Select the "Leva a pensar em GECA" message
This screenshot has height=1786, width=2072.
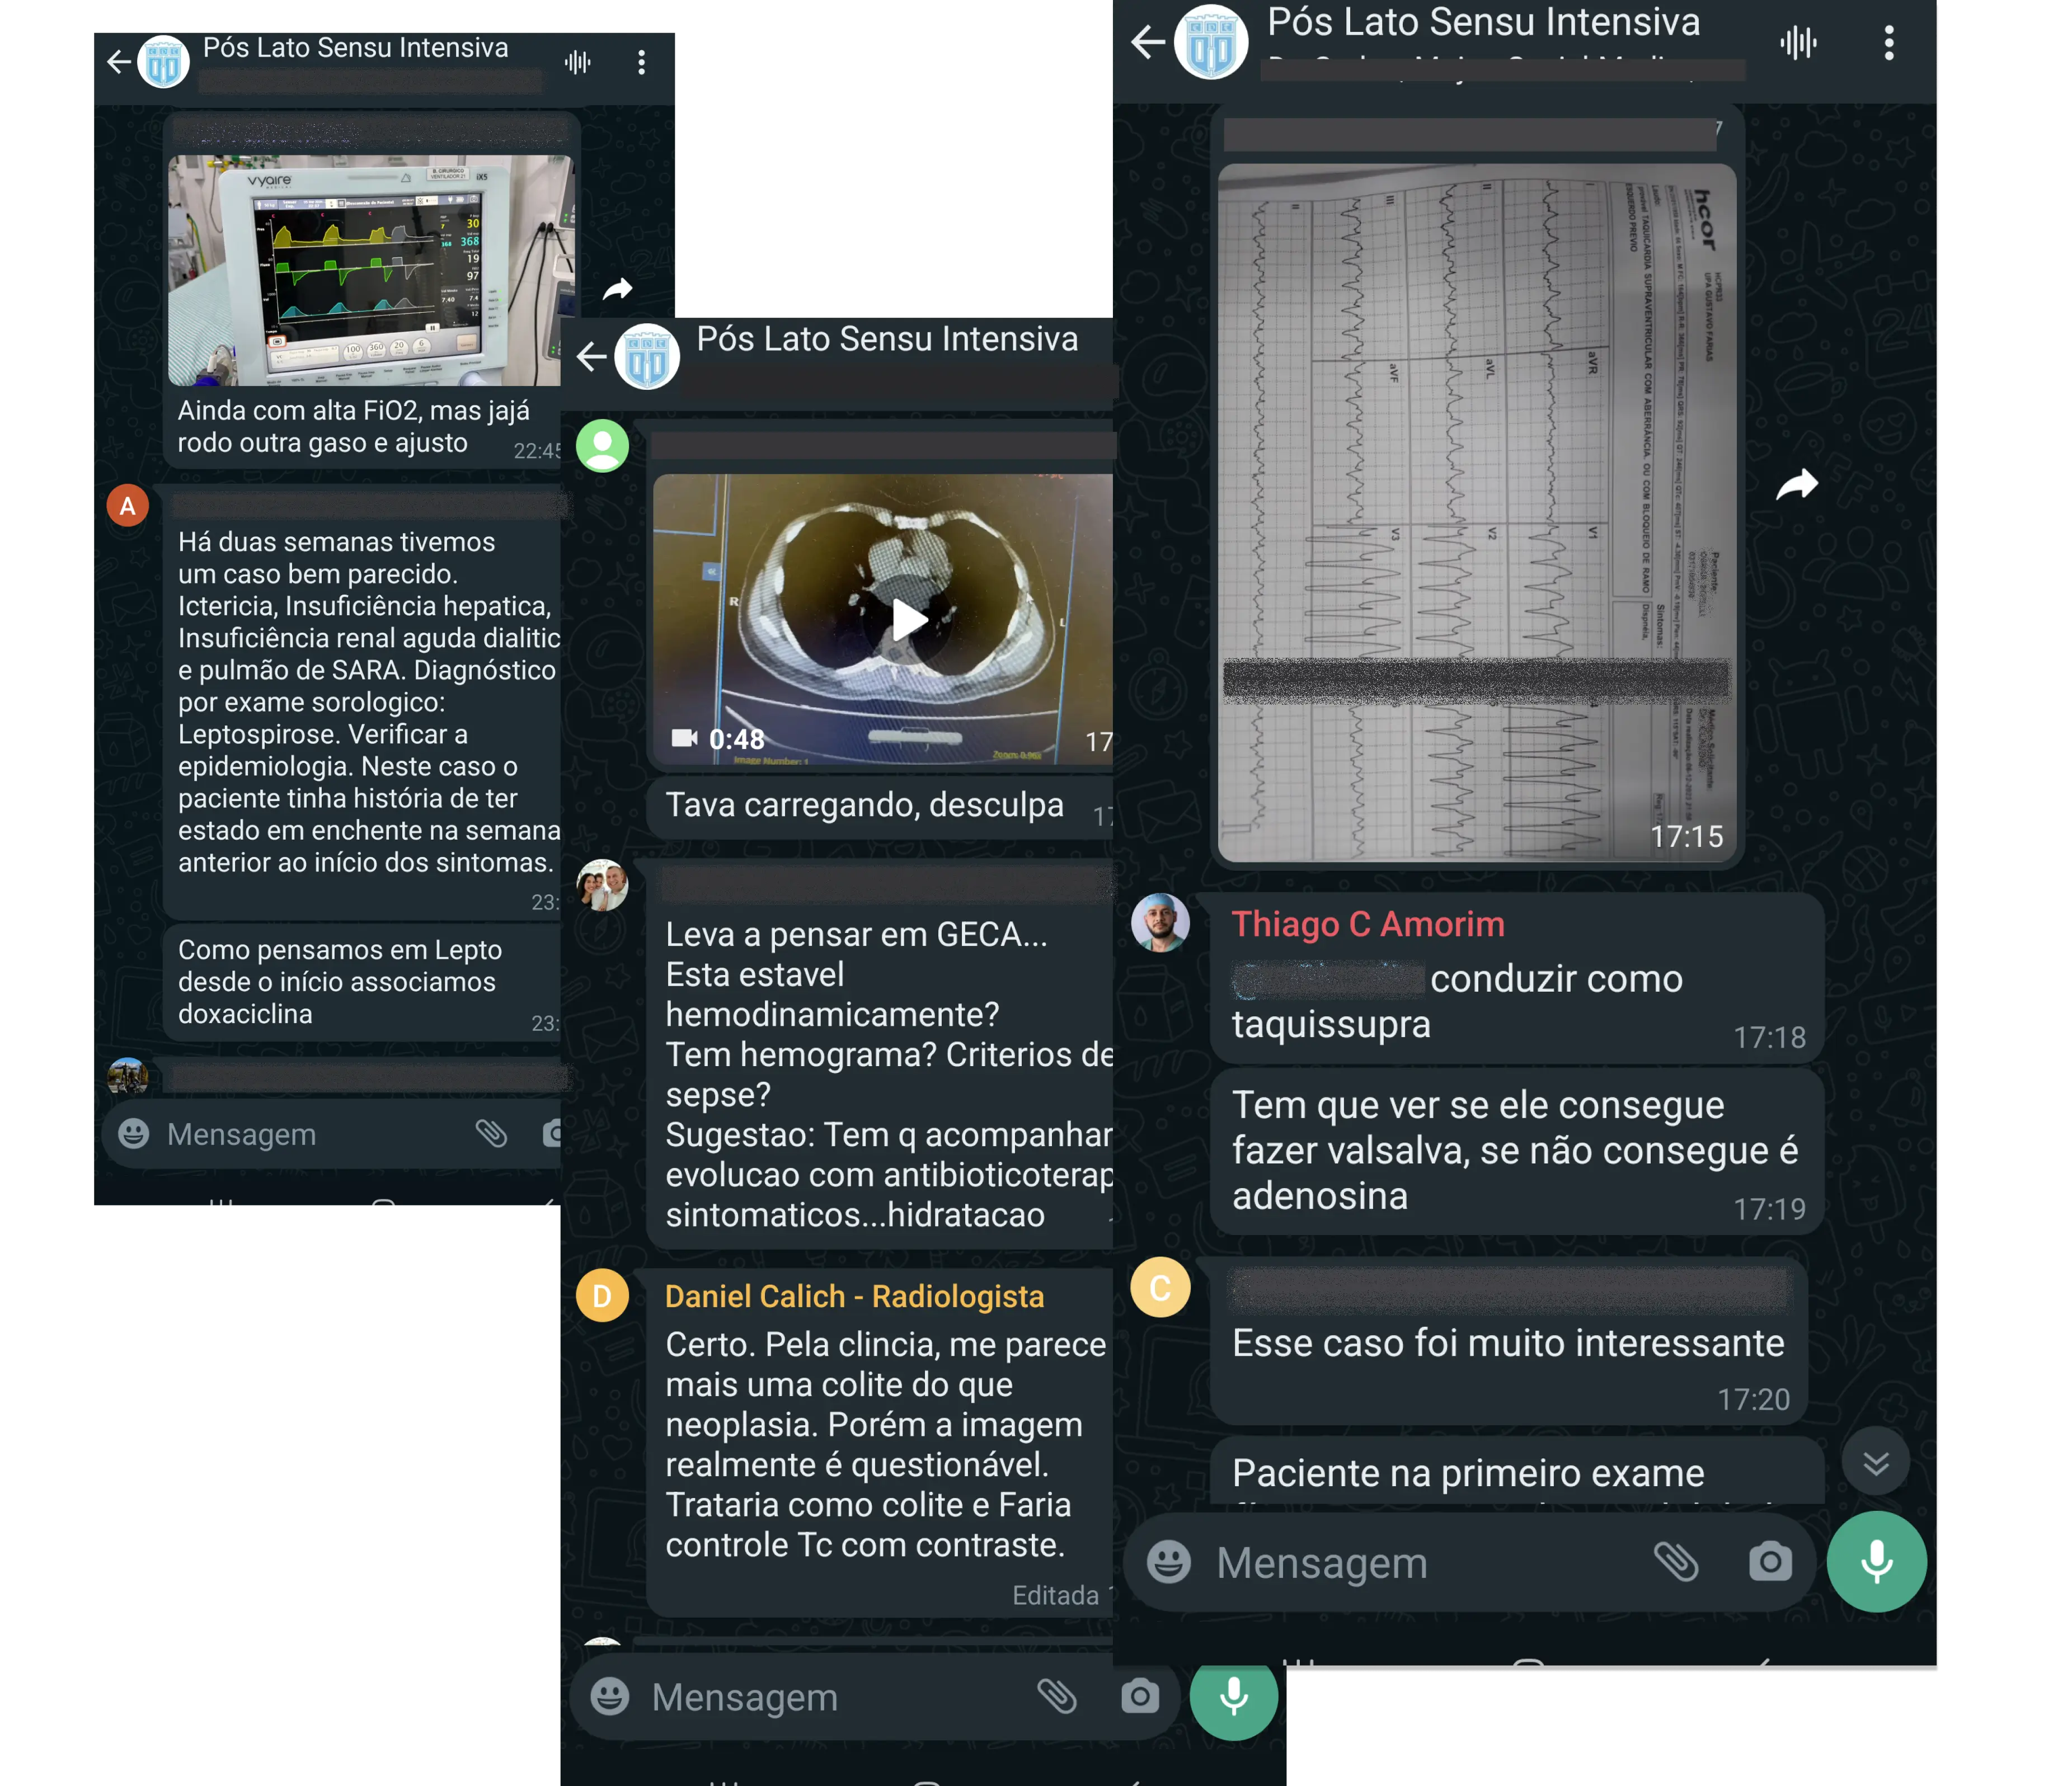(880, 1054)
